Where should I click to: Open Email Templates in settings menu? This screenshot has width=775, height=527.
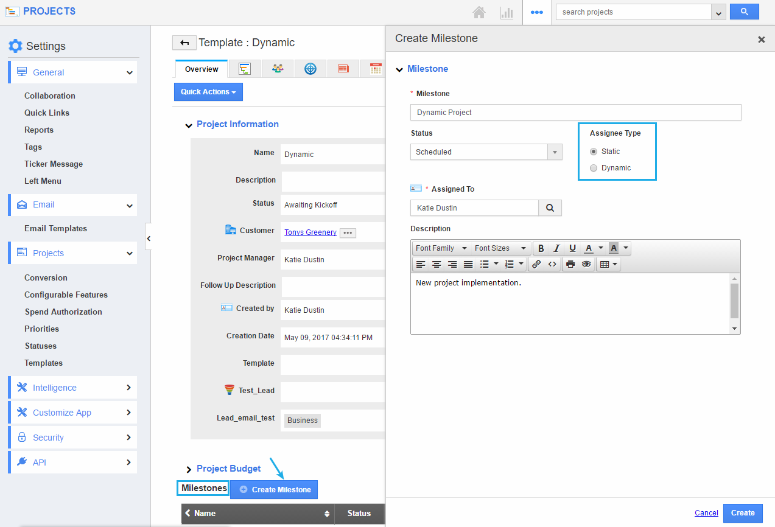pos(55,229)
